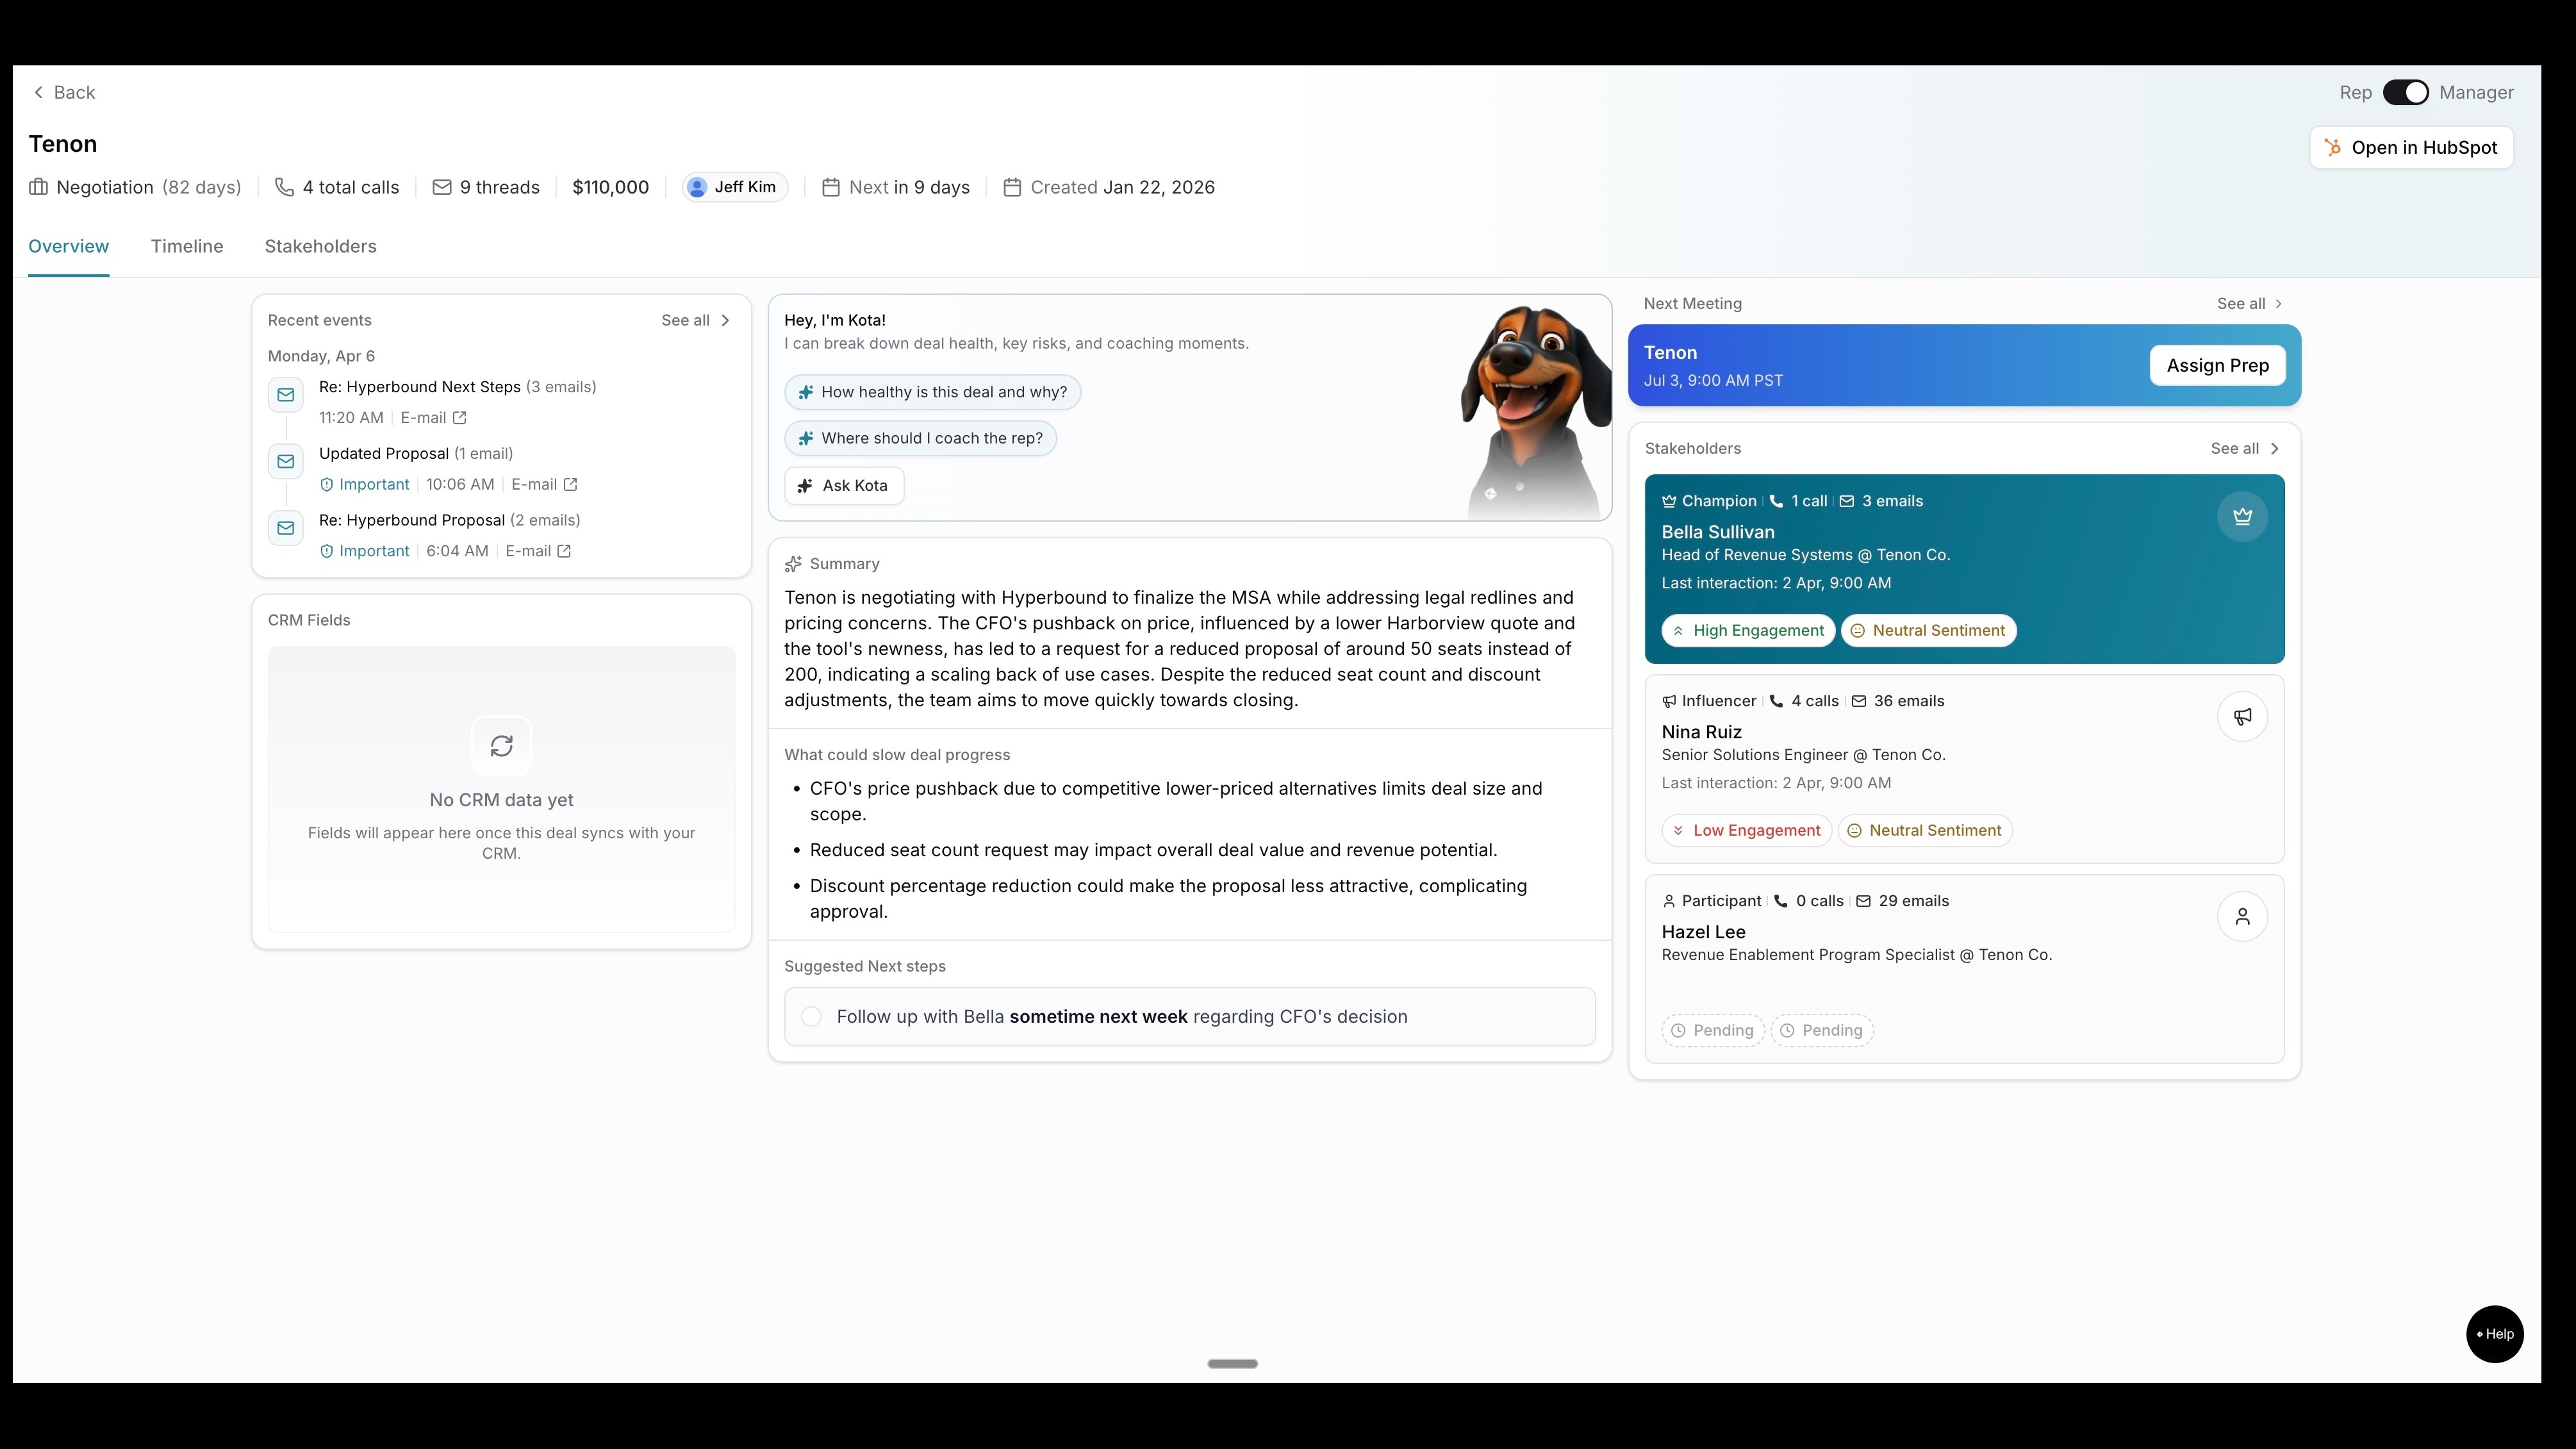
Task: Open the external link icon for Updated Proposal email
Action: coord(571,484)
